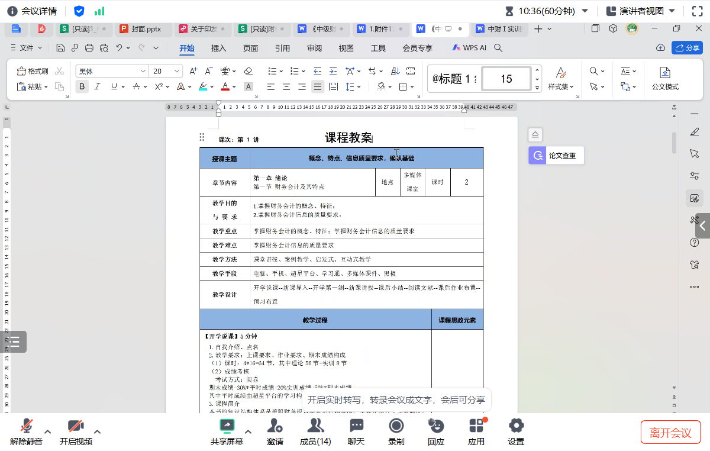This screenshot has width=710, height=451.
Task: Click the Invite participants icon
Action: coord(275,431)
